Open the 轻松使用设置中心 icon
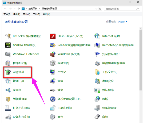This screenshot has height=123, width=143. click(x=53, y=99)
